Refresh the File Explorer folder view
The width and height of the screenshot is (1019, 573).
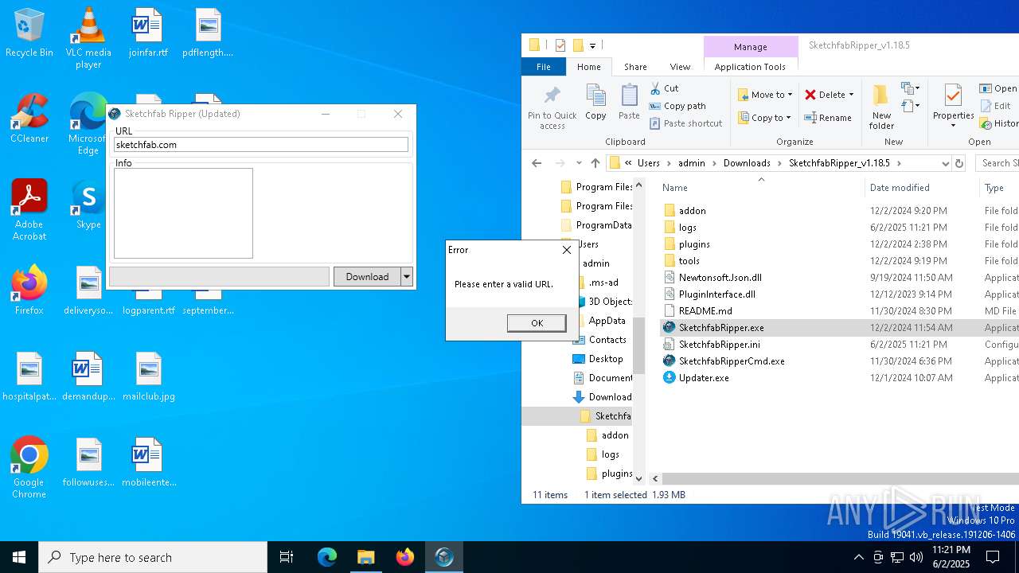tap(959, 163)
